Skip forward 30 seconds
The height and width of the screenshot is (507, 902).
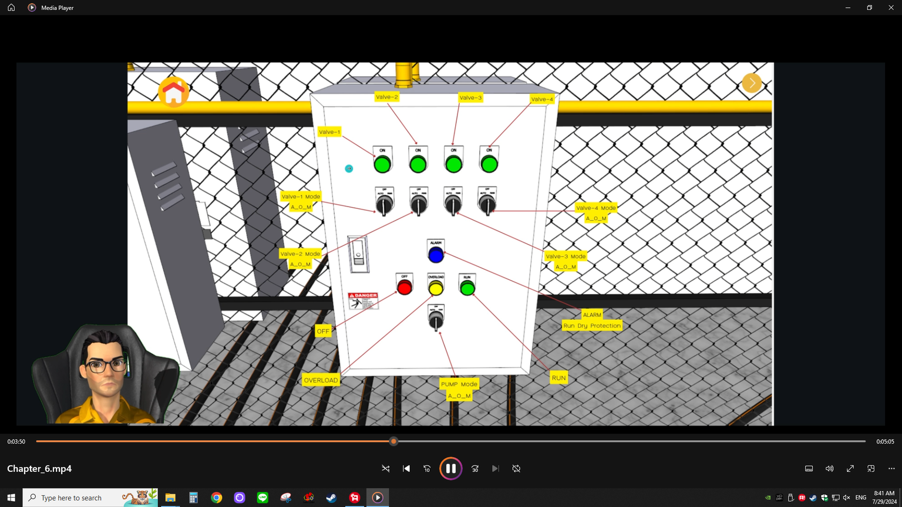click(475, 468)
